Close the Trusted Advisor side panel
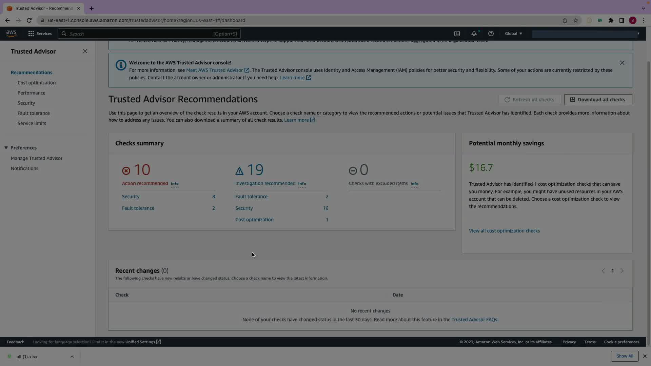This screenshot has width=651, height=366. pyautogui.click(x=85, y=51)
